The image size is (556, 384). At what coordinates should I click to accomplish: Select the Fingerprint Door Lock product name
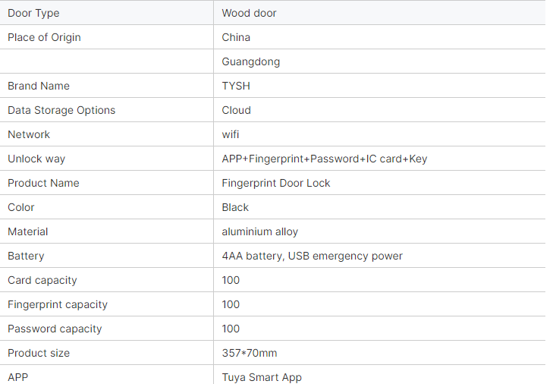[x=276, y=183]
